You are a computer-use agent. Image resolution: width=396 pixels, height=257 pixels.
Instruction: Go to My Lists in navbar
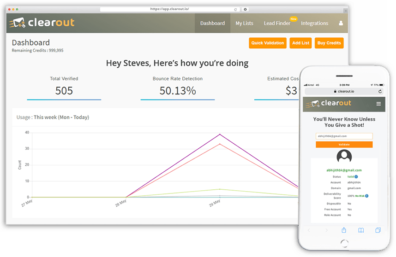click(x=244, y=23)
